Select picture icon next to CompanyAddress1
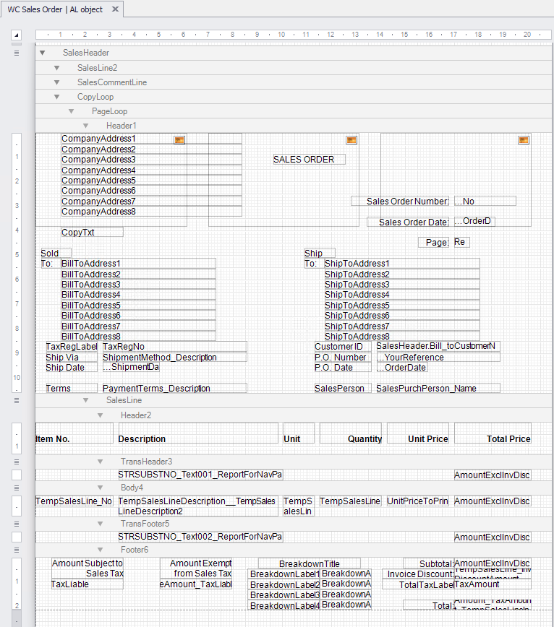The image size is (554, 627). [x=179, y=140]
